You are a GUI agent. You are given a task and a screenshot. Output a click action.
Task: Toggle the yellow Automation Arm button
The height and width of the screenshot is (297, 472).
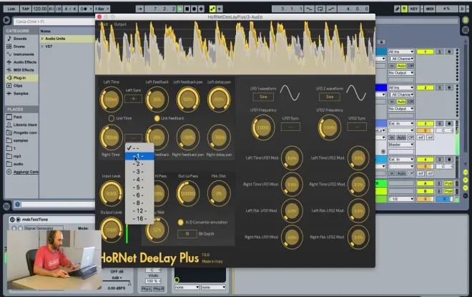coord(212,9)
